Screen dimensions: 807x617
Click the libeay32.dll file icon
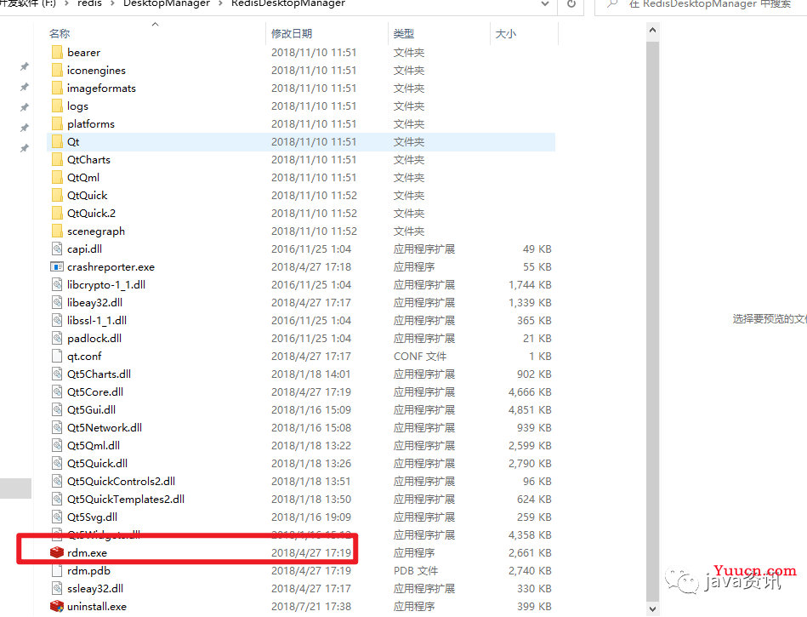(x=57, y=302)
